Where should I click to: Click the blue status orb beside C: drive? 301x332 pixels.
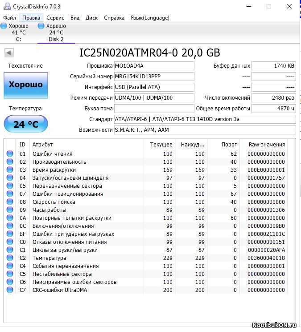click(4, 26)
